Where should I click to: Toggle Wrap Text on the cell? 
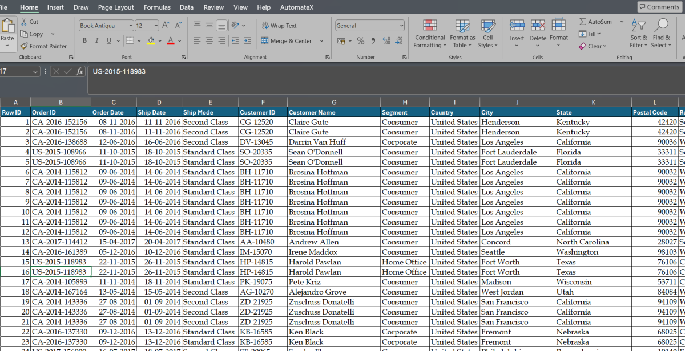coord(279,26)
